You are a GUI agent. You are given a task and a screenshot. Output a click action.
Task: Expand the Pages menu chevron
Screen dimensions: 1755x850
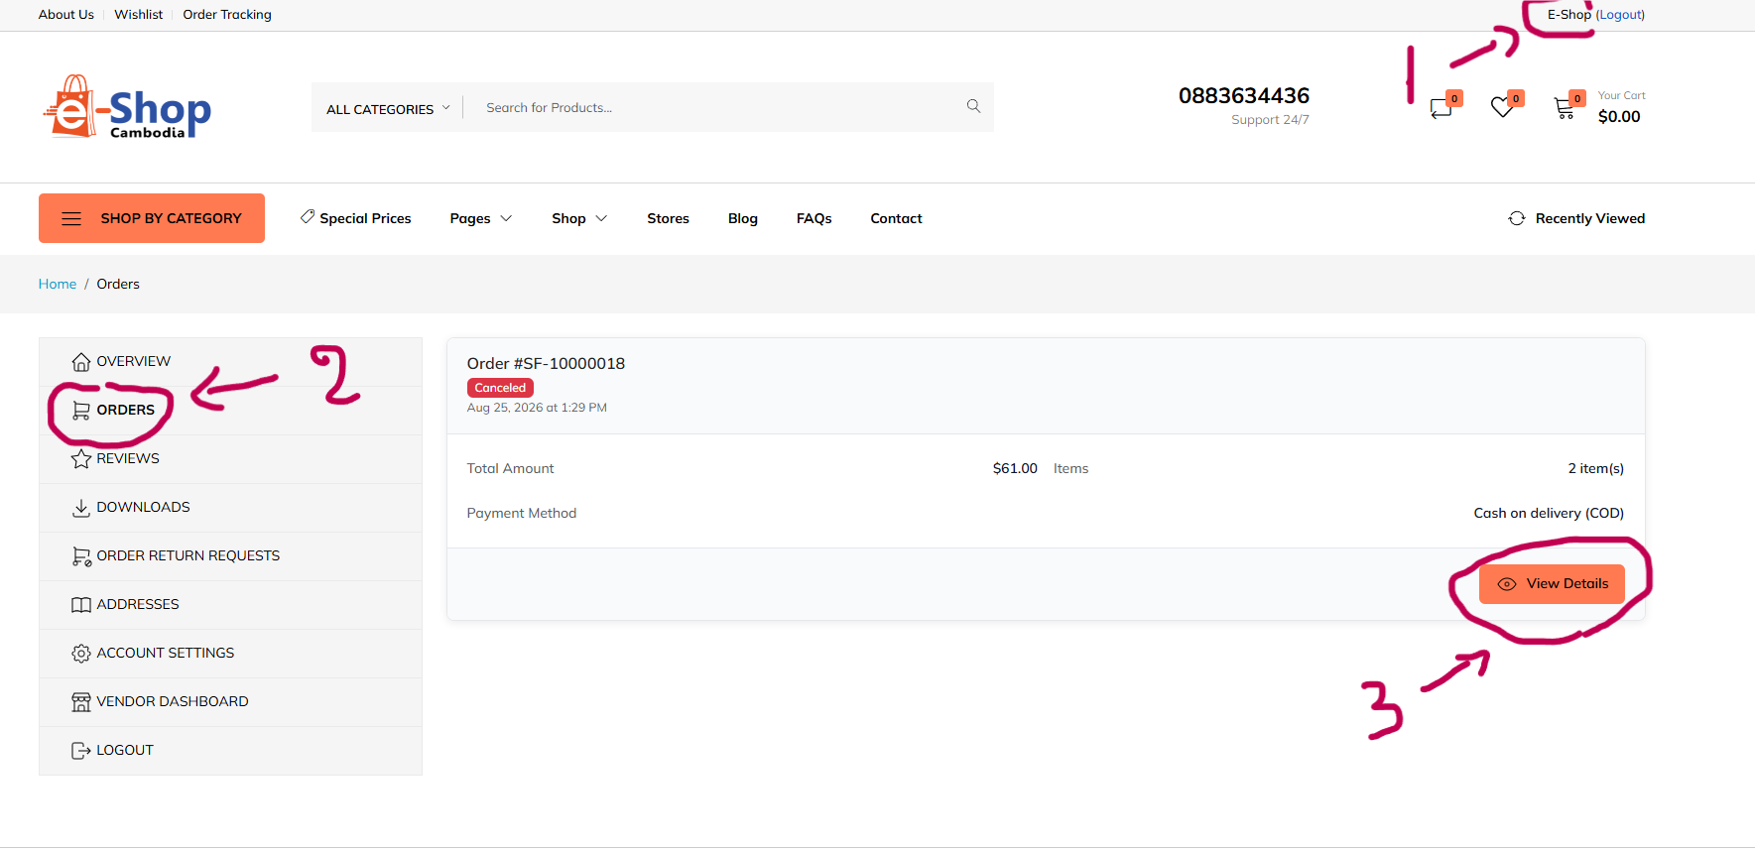point(506,218)
